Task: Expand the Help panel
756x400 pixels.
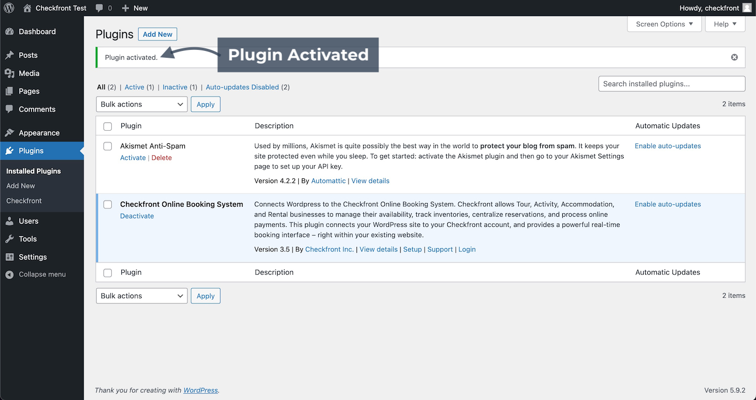Action: coord(726,24)
